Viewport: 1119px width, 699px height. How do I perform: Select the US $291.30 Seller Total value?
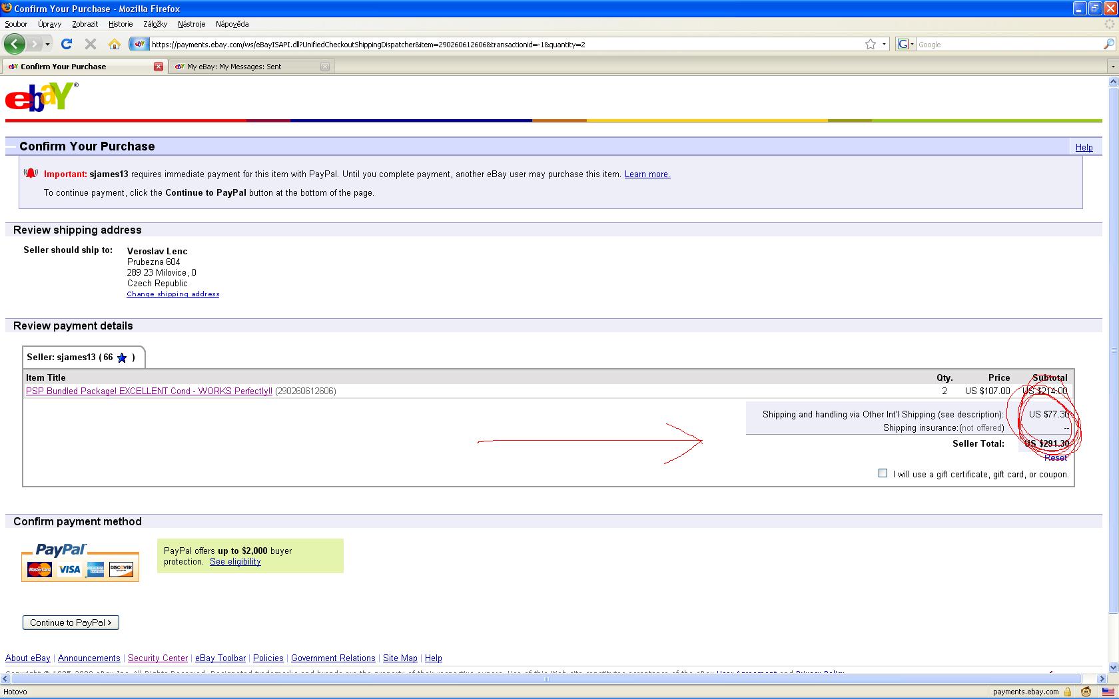[x=1046, y=443]
